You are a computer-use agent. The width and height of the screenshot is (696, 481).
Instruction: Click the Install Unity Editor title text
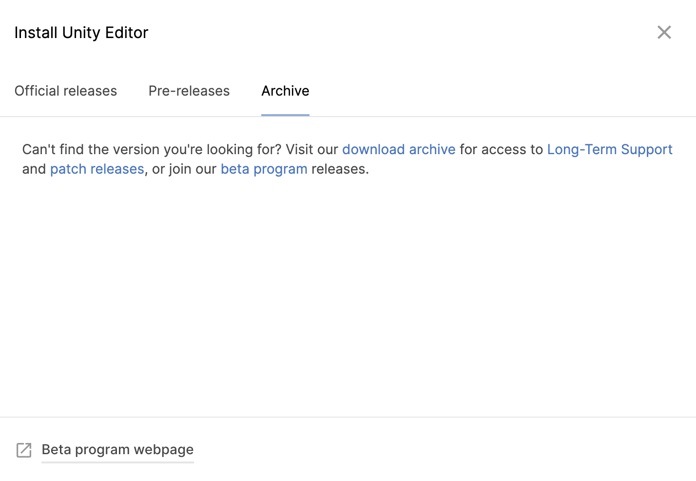coord(81,33)
